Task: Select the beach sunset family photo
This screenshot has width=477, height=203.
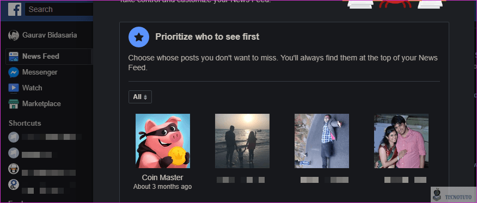Action: (x=242, y=141)
